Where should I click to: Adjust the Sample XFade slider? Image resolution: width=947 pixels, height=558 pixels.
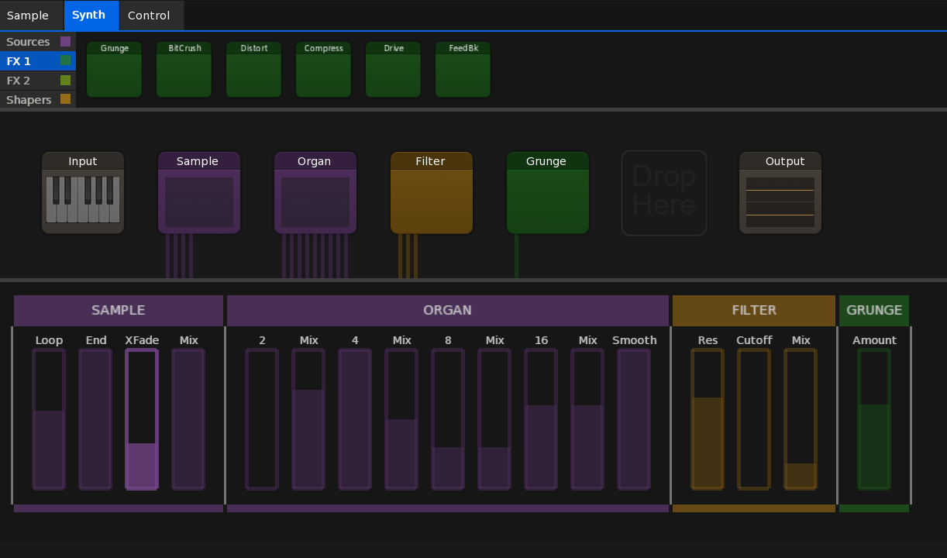(142, 419)
